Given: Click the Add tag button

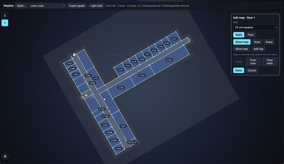Looking at the screenshot, I should (x=258, y=49).
